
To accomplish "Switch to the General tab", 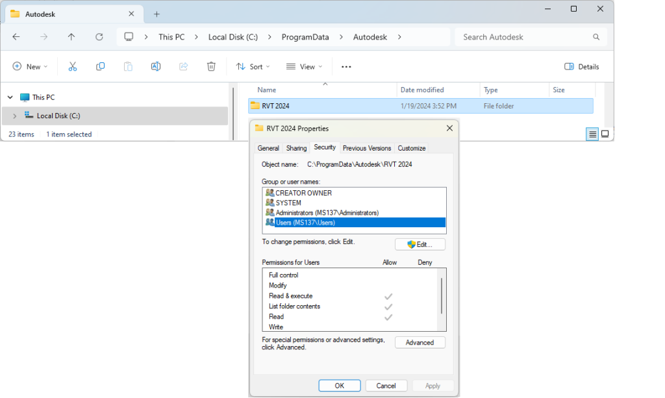I will [x=268, y=148].
